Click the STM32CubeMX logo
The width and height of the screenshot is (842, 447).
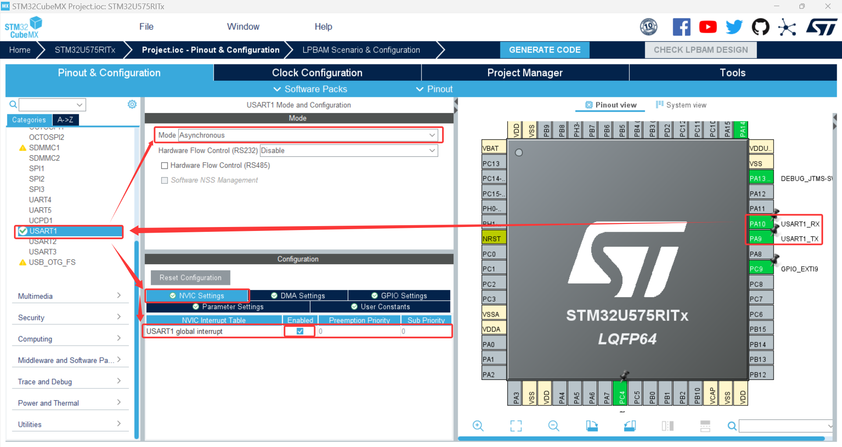(23, 27)
